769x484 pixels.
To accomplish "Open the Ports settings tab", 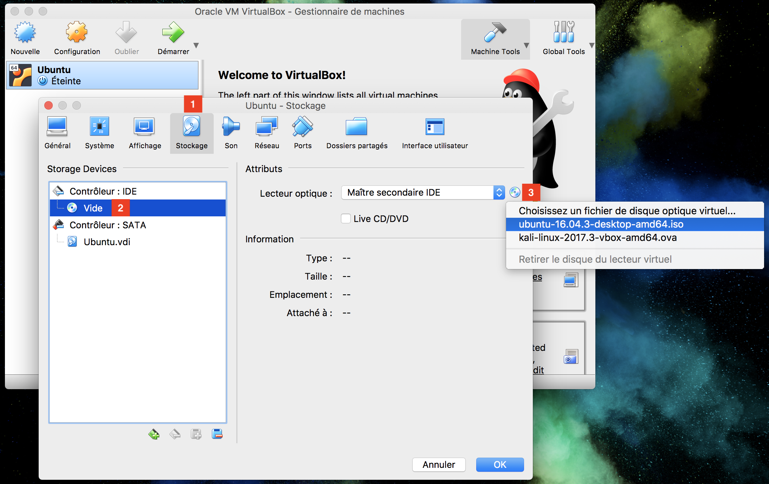I will pos(303,133).
